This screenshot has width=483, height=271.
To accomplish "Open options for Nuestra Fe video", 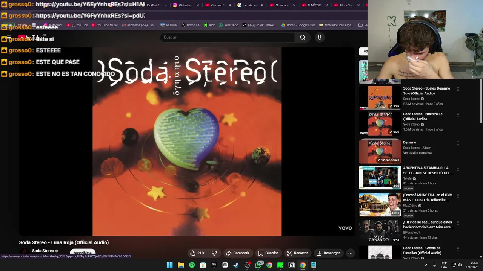I will (x=458, y=115).
